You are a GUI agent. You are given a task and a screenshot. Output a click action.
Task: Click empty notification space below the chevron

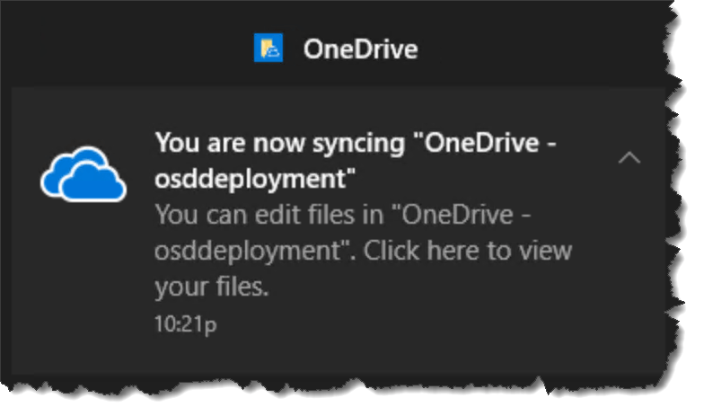(629, 270)
